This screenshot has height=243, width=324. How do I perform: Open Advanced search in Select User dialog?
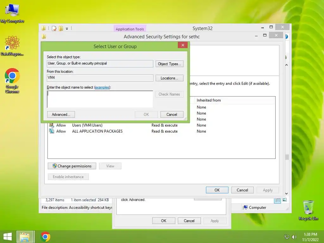(x=61, y=115)
